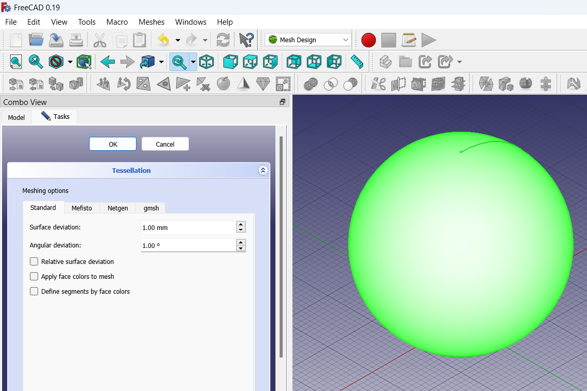Select the mesh Union boolean tool
This screenshot has width=587, height=391.
pos(310,83)
